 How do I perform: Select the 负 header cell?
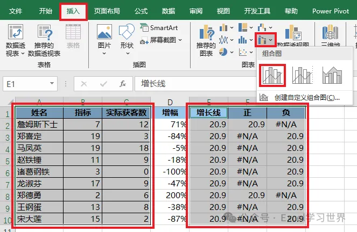pos(286,113)
